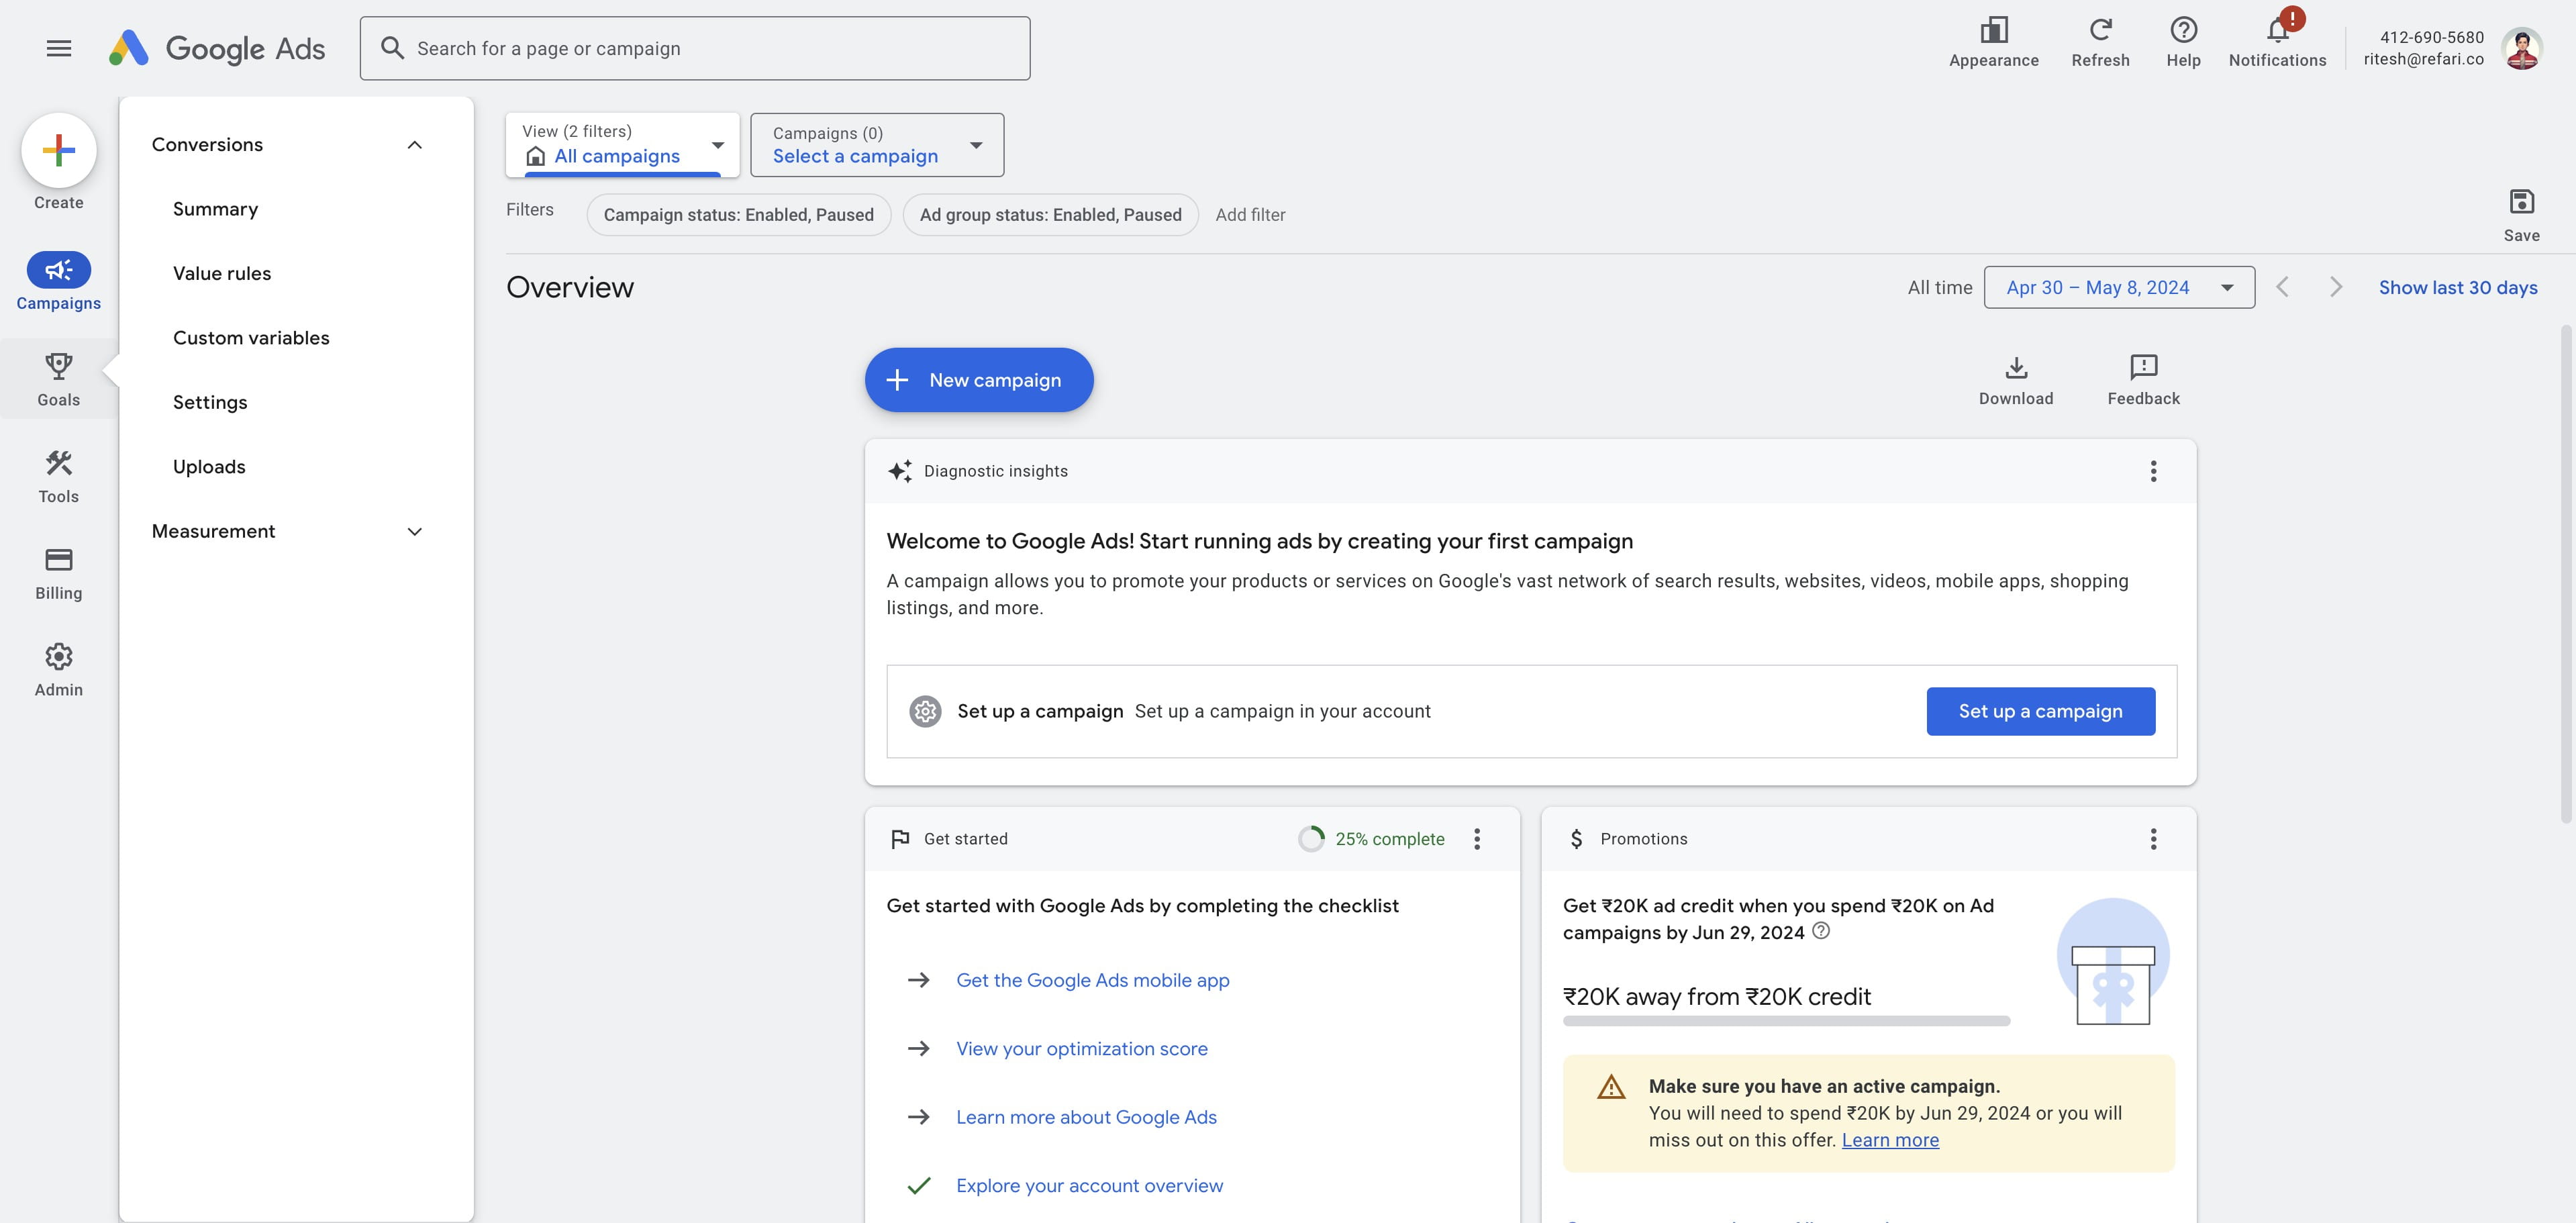Open Notifications bell

click(2277, 43)
